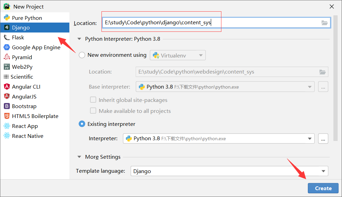The width and height of the screenshot is (342, 197).
Task: Select Existing interpreter radio button
Action: point(82,124)
